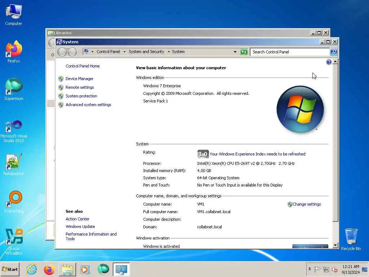Select the 4.00 GB installed memory value
This screenshot has height=277, width=369.
click(204, 171)
